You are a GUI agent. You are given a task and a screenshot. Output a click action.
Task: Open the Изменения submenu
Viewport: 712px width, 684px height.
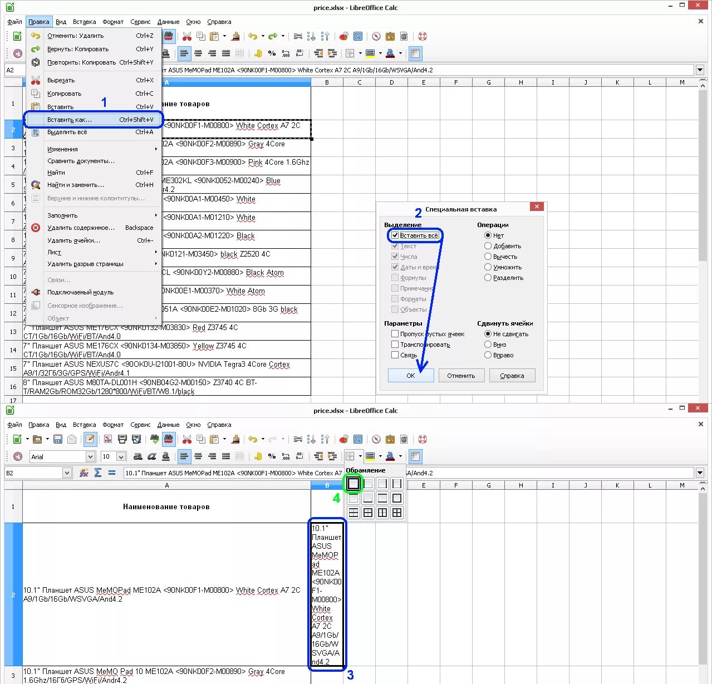click(93, 149)
